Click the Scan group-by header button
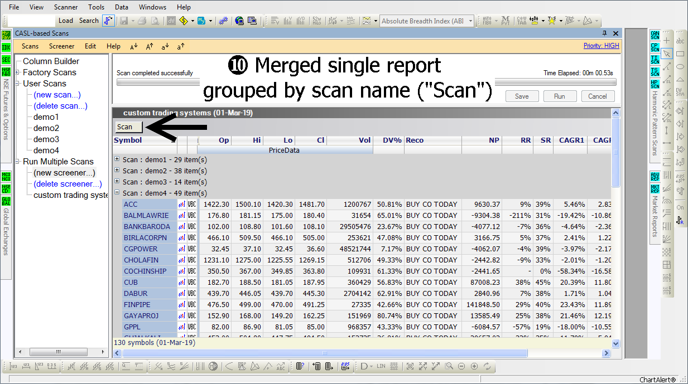The height and width of the screenshot is (384, 688). point(129,127)
